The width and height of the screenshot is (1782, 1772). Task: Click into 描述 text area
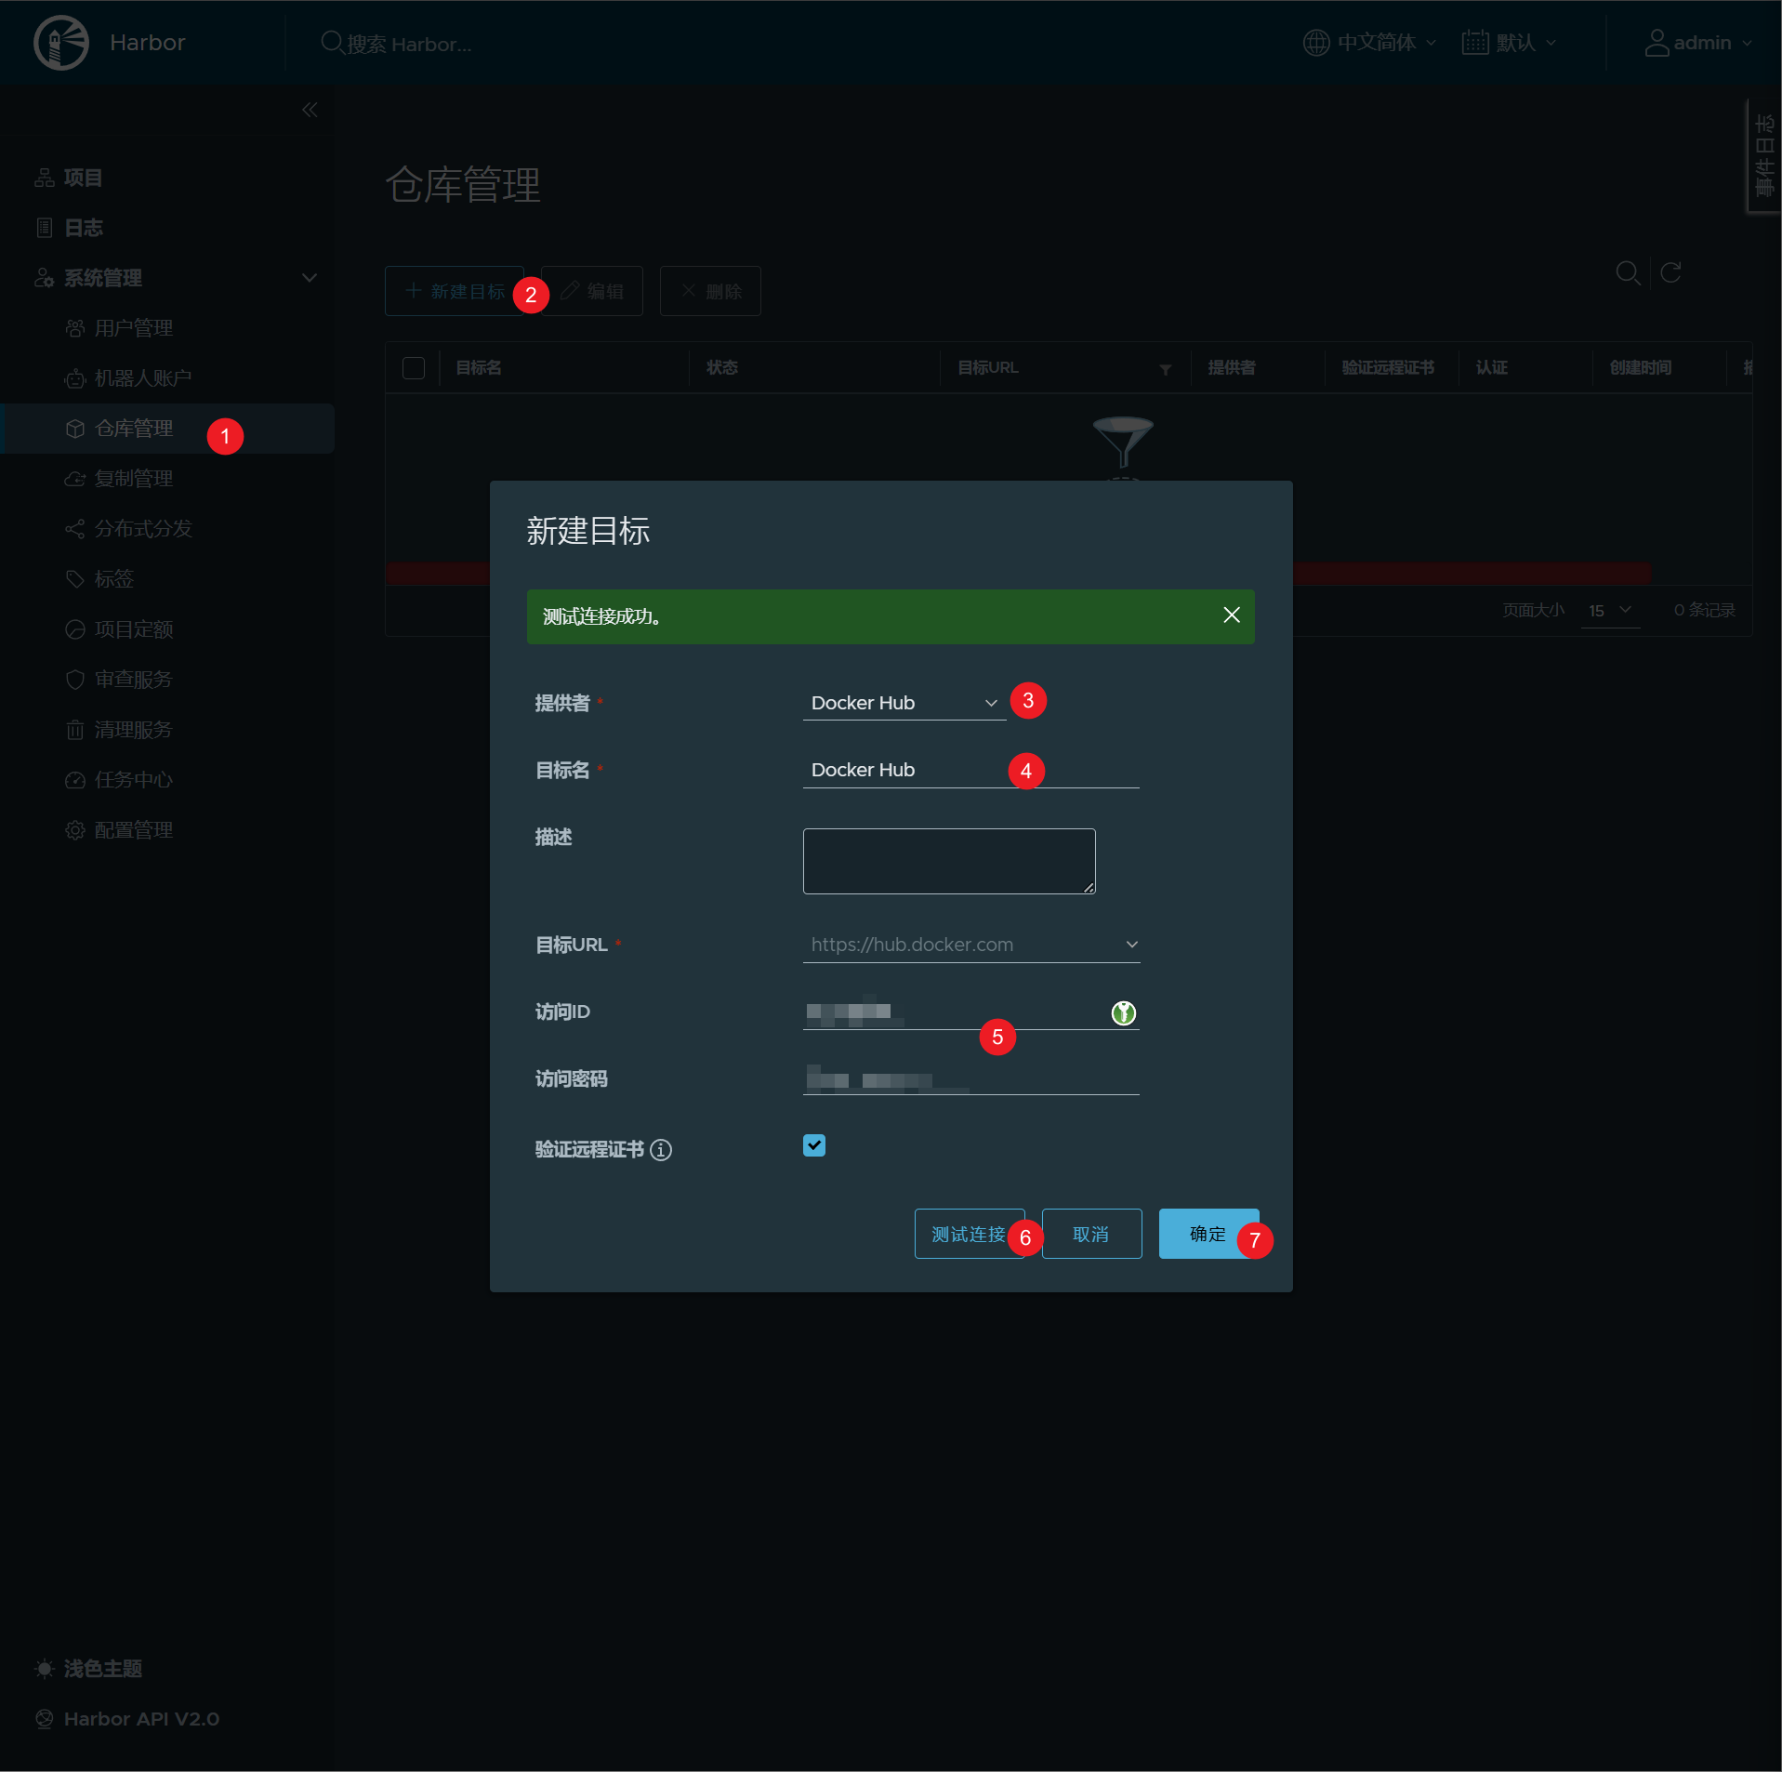[x=949, y=861]
